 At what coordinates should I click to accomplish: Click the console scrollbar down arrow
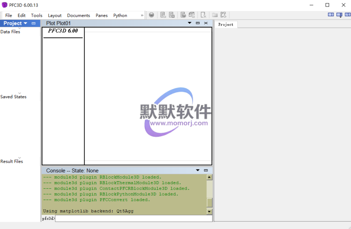point(209,211)
